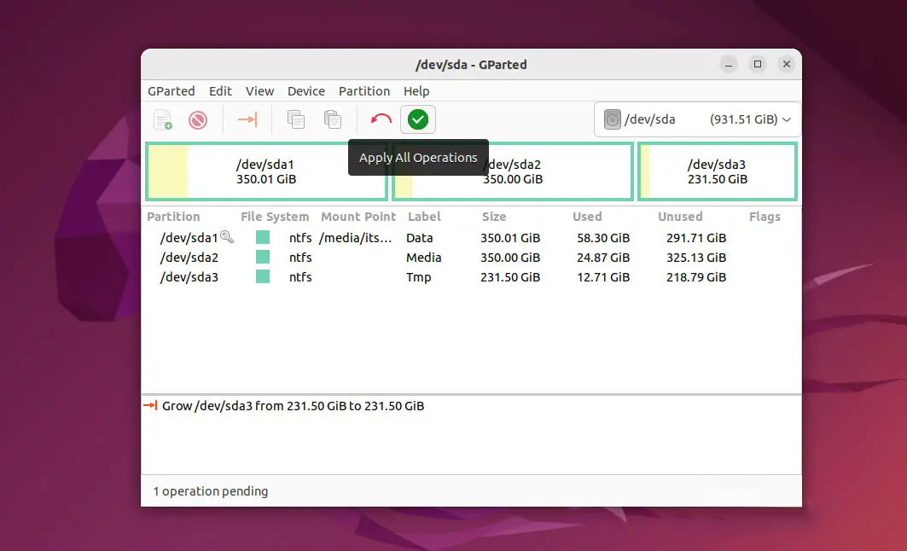This screenshot has height=551, width=907.
Task: Undo the last operation with red arrow
Action: pyautogui.click(x=381, y=120)
